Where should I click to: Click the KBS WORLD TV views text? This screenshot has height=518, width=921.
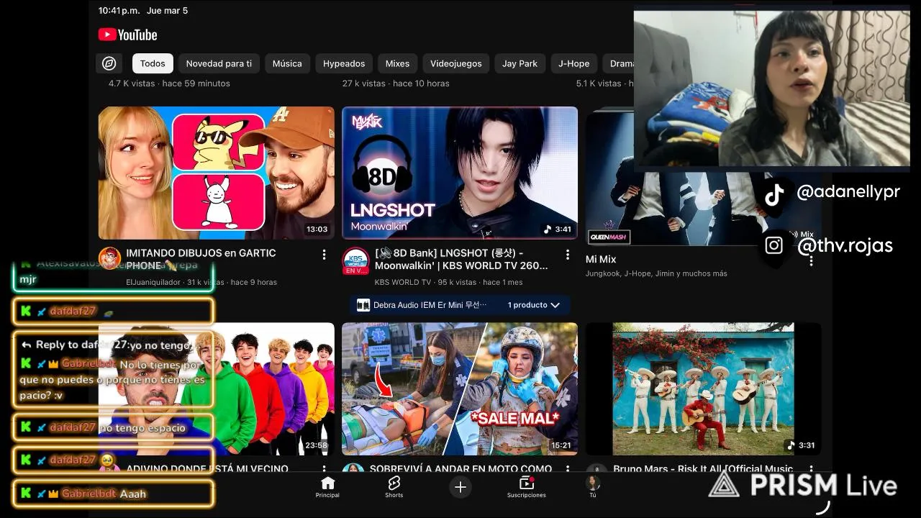(449, 282)
